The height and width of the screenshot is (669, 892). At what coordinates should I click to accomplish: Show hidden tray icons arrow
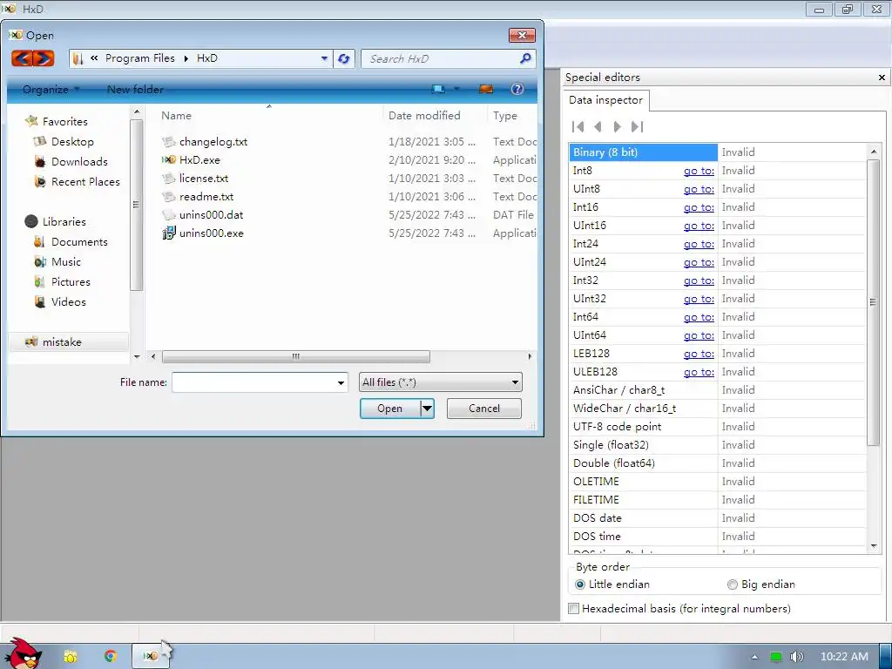[x=754, y=657]
